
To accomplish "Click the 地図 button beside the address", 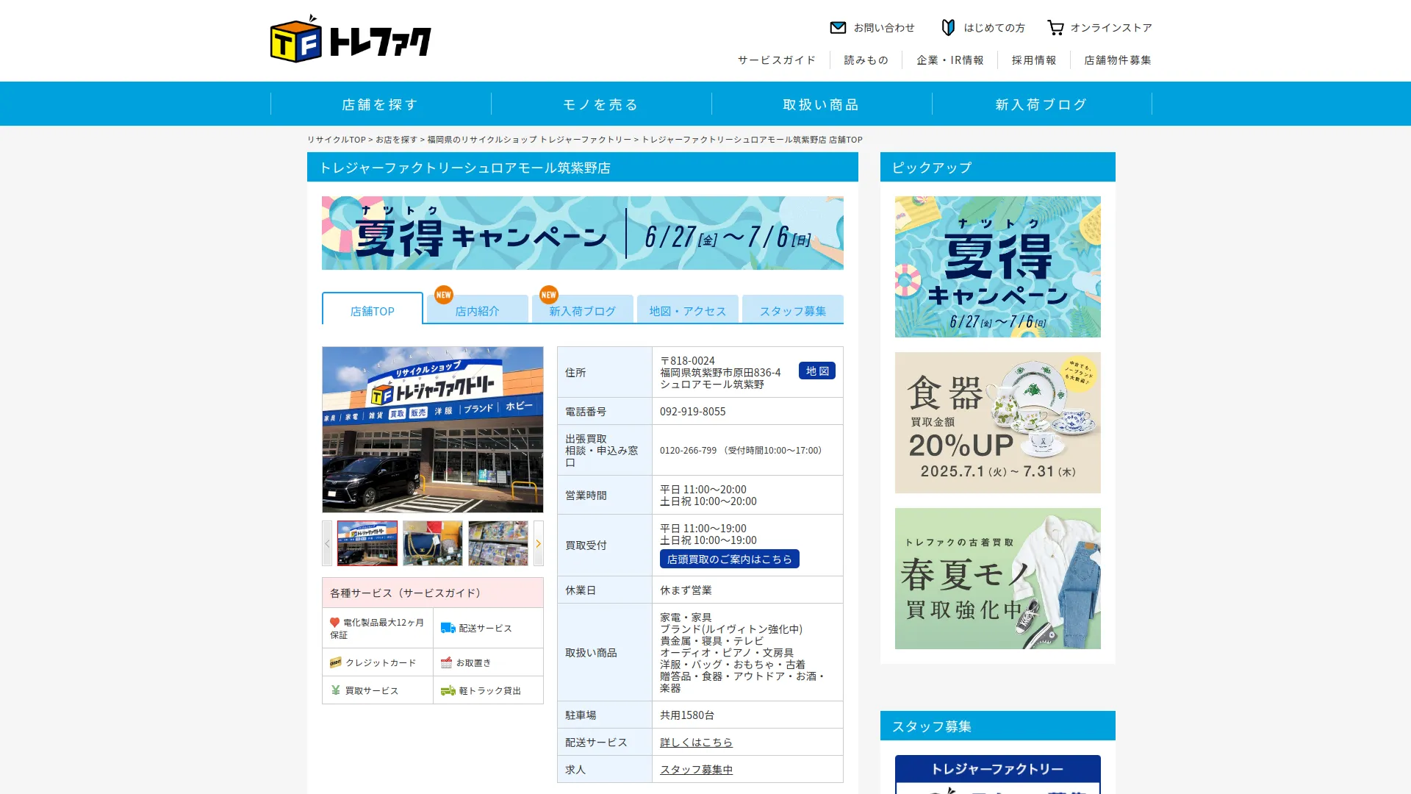I will point(817,371).
